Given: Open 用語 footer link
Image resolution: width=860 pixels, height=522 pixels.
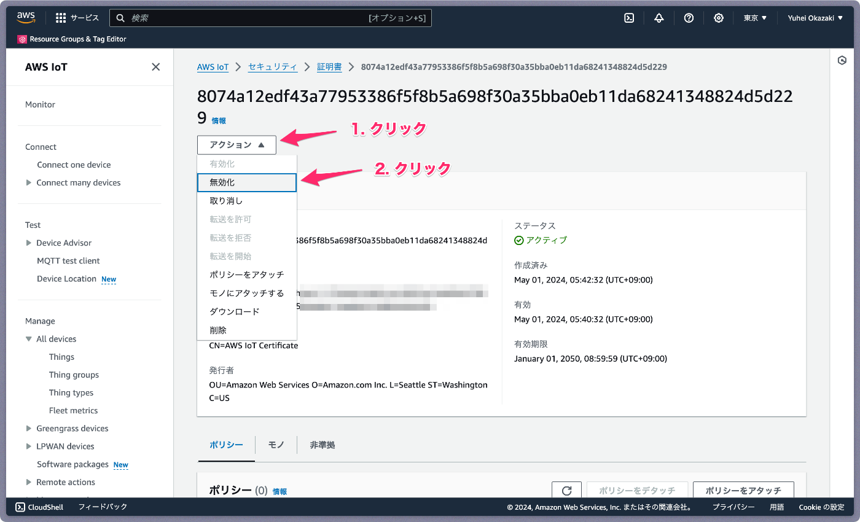Looking at the screenshot, I should pos(776,507).
